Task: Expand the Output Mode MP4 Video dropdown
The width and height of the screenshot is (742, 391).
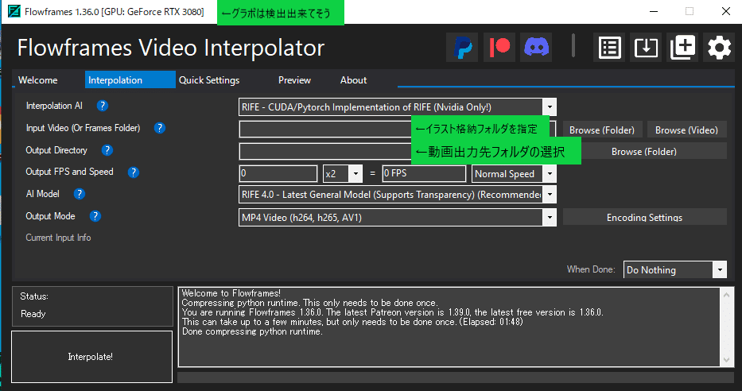Action: pos(550,218)
